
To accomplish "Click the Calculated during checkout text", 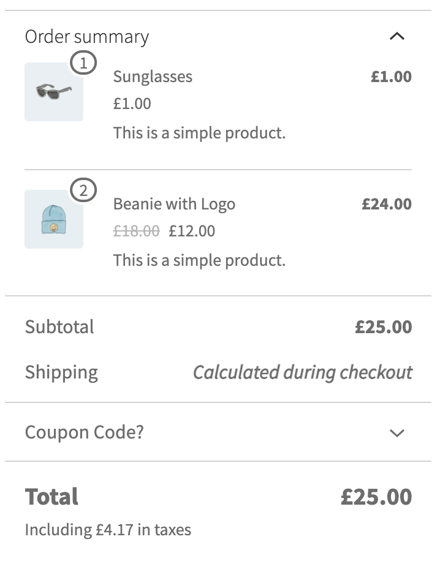I will point(303,372).
